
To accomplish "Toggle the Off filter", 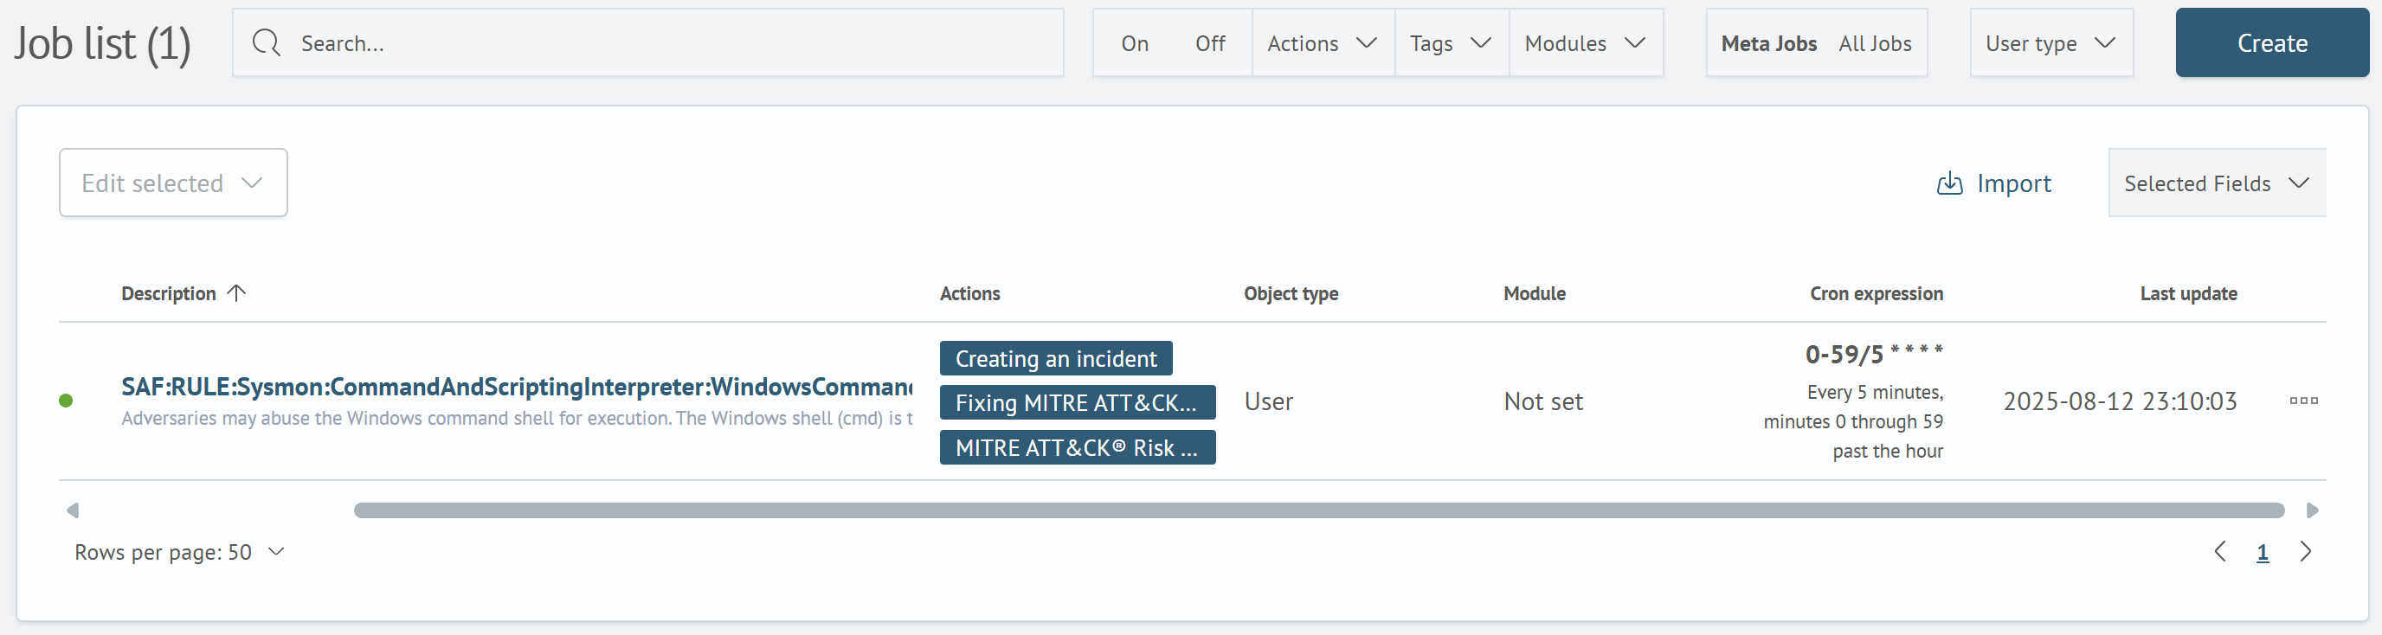I will [1209, 43].
